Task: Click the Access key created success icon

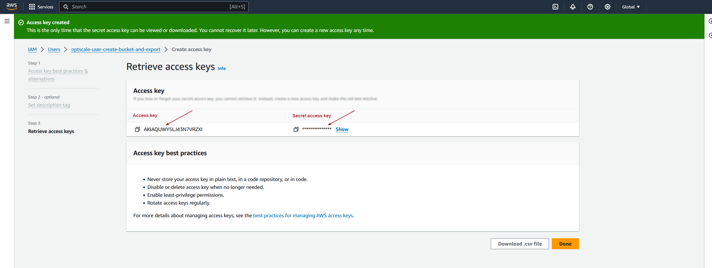Action: tap(21, 22)
